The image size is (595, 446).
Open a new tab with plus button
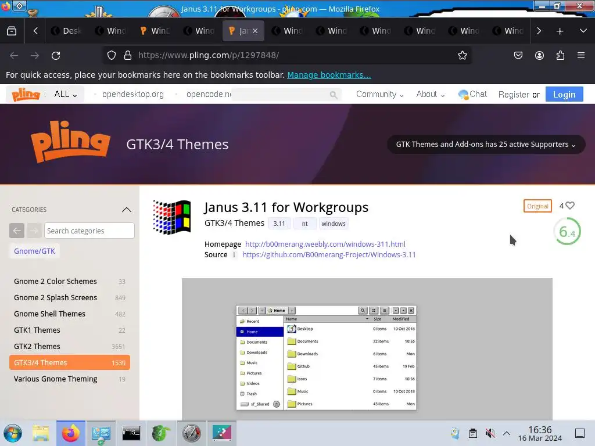tap(560, 31)
